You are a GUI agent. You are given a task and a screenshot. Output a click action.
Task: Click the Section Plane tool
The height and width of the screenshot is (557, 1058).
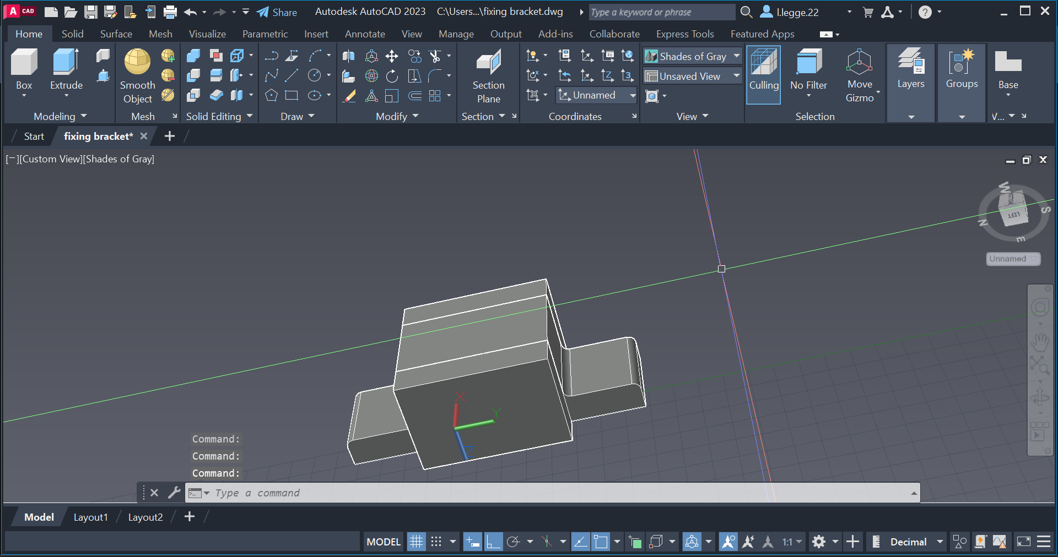[488, 76]
